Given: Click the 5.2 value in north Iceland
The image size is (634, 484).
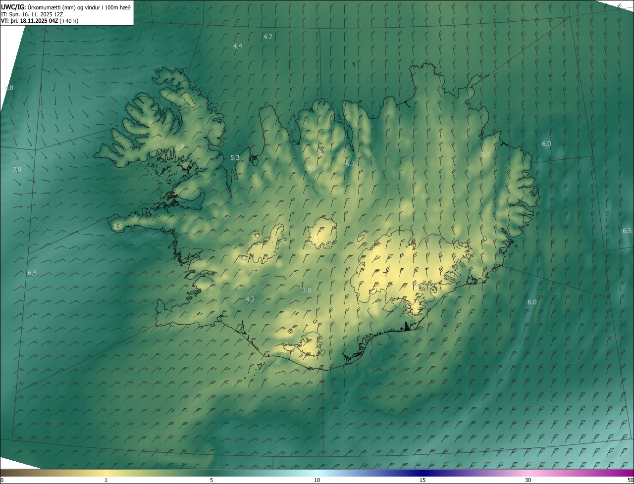Looking at the screenshot, I should (x=350, y=164).
